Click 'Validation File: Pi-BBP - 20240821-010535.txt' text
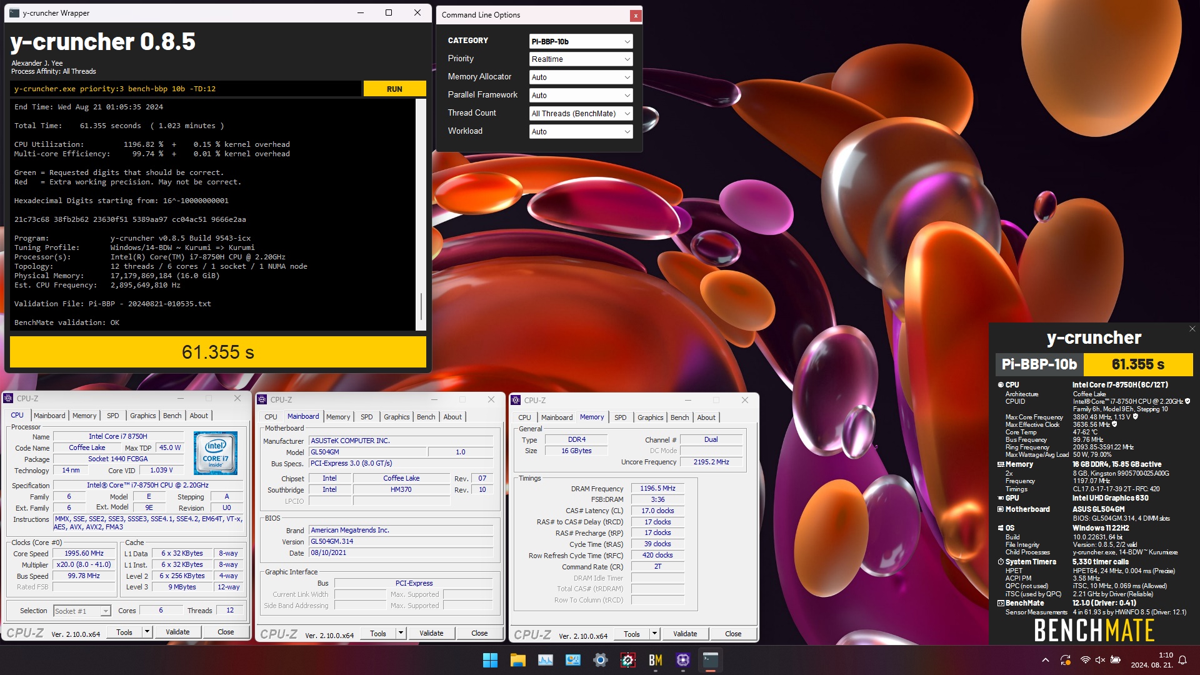The height and width of the screenshot is (675, 1200). (112, 304)
